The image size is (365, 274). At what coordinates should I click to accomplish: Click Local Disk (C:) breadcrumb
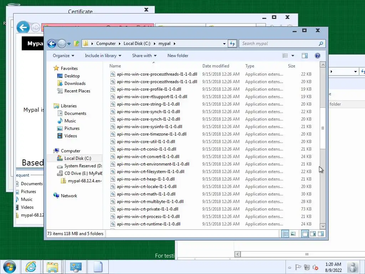pyautogui.click(x=137, y=44)
